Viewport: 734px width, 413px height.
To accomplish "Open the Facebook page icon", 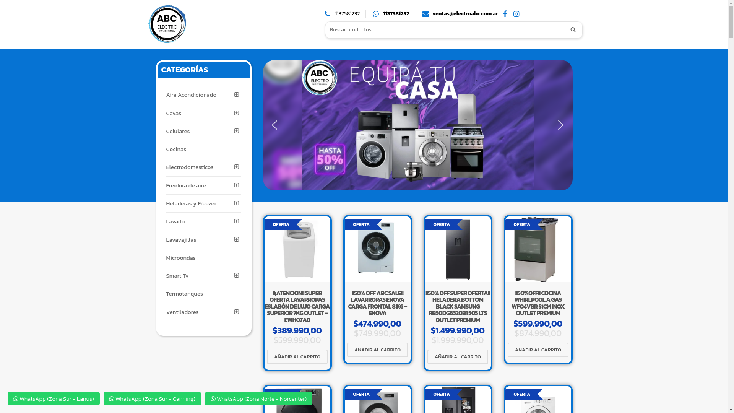I will pos(505,14).
